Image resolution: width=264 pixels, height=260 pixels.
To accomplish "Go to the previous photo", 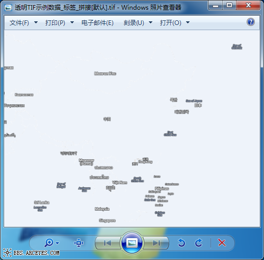I will point(108,243).
